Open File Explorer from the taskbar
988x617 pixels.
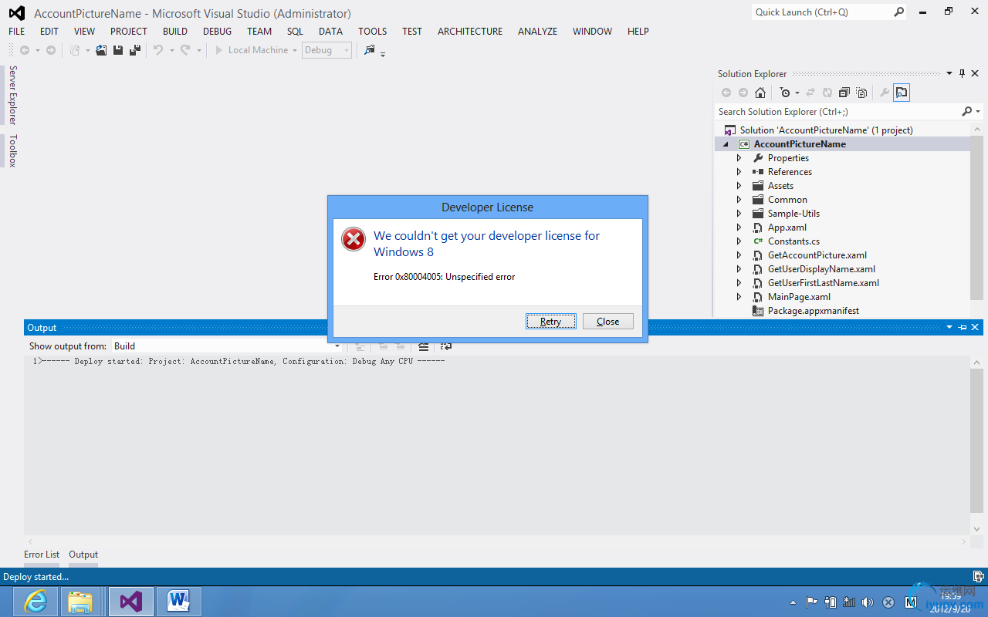(x=80, y=601)
